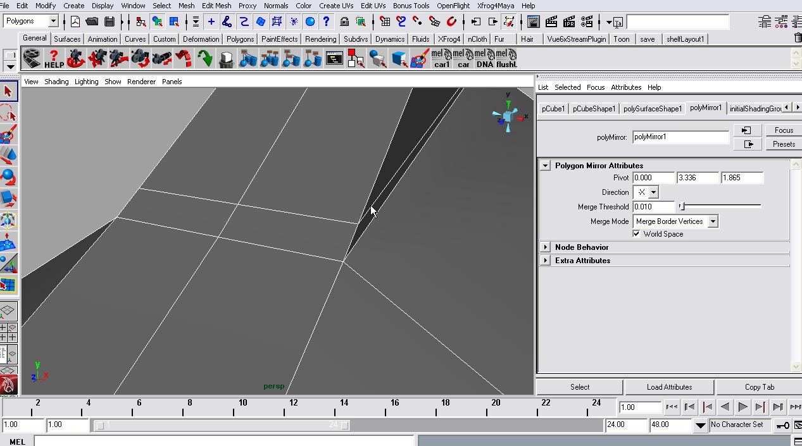Select the pCubeShape1 attribute tab
802x446 pixels.
point(594,109)
